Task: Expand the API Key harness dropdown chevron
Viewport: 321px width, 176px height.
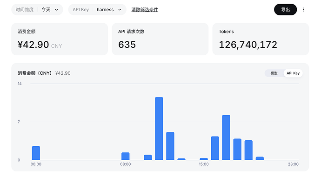Action: 120,10
